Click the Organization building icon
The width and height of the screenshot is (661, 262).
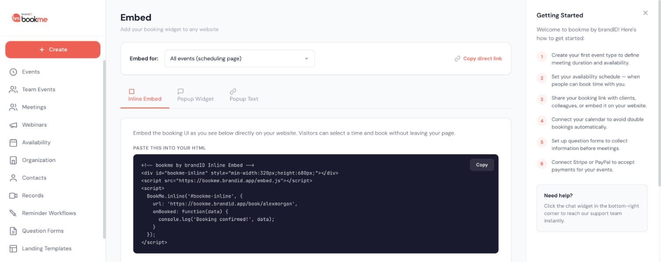coord(13,160)
